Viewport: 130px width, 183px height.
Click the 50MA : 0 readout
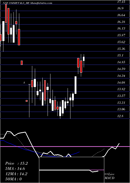click(14, 179)
